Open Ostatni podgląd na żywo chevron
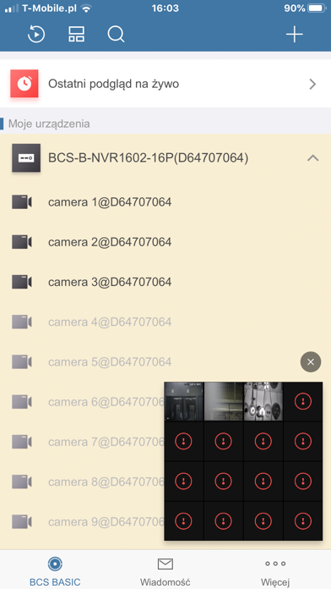 point(312,84)
